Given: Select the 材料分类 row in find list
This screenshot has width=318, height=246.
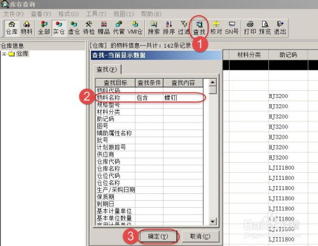Looking at the screenshot, I should click(149, 112).
